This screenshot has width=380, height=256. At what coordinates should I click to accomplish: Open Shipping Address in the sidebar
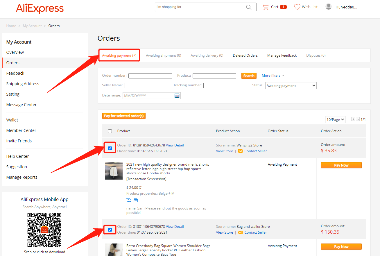coord(23,84)
